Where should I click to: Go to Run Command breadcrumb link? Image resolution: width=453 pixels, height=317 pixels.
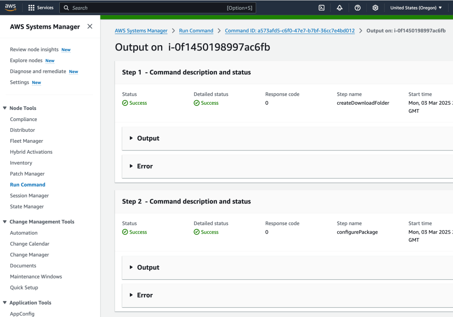click(196, 31)
